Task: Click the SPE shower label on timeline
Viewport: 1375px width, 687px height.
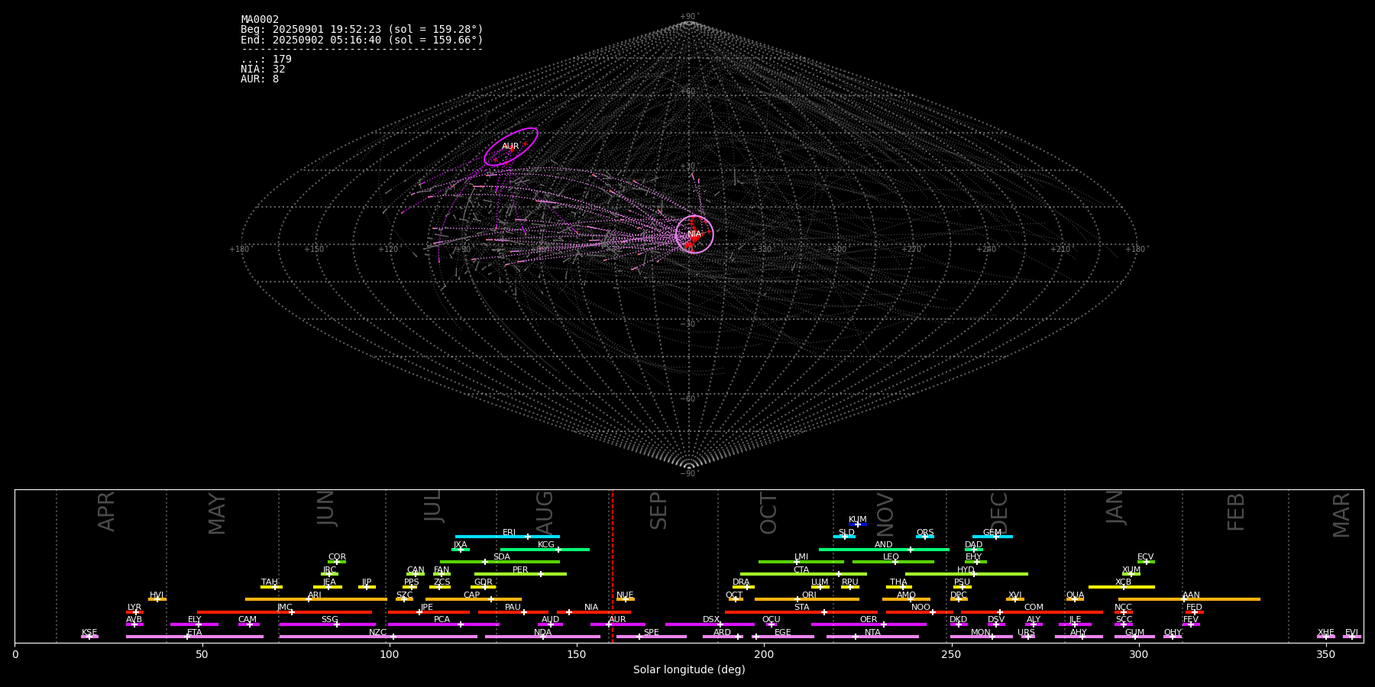Action: point(651,632)
